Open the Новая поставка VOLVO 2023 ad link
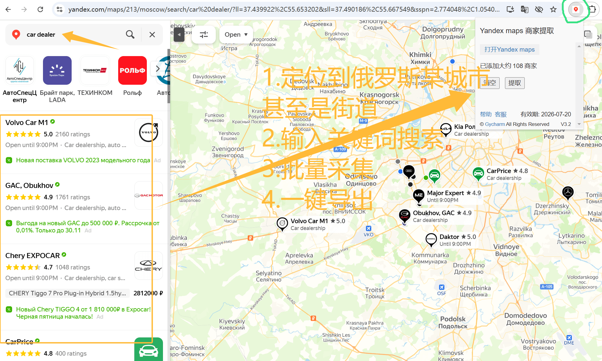The height and width of the screenshot is (361, 602). 83,160
